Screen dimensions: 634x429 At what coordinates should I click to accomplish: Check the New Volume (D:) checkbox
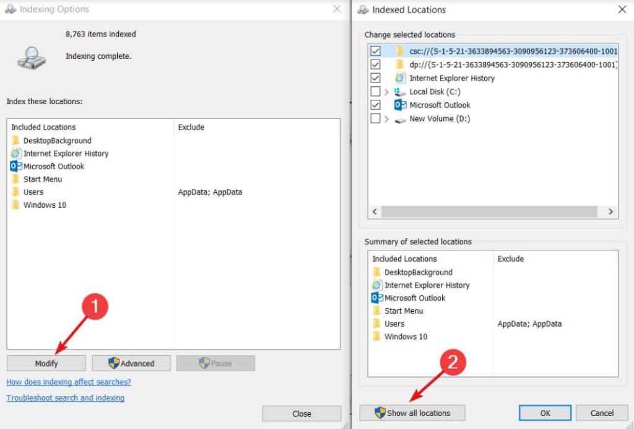(x=376, y=118)
